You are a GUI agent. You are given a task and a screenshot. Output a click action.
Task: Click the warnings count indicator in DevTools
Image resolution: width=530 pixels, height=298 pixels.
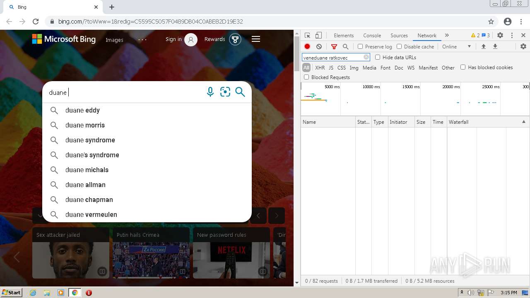475,35
